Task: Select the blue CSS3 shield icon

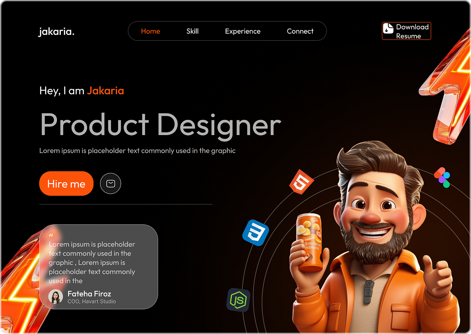Action: 256,233
